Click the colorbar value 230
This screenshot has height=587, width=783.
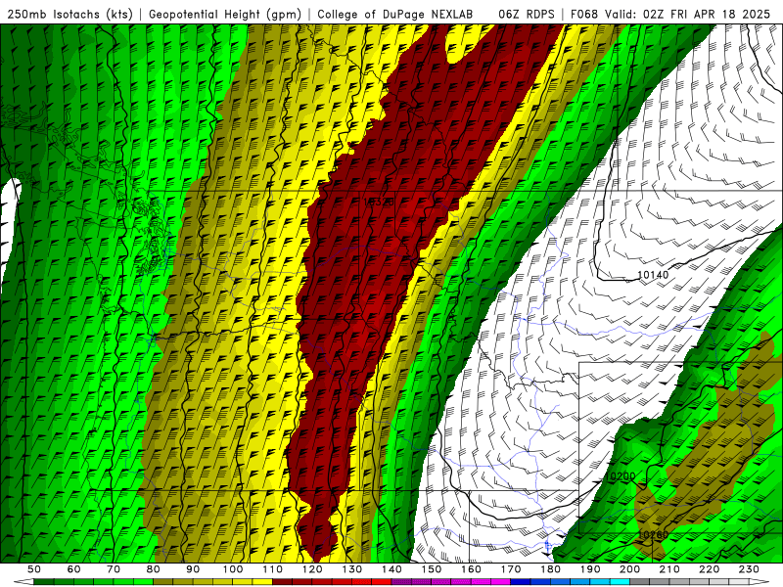tap(749, 569)
